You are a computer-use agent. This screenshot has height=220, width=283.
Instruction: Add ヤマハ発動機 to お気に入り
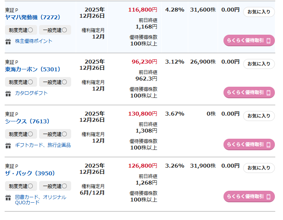point(259,12)
